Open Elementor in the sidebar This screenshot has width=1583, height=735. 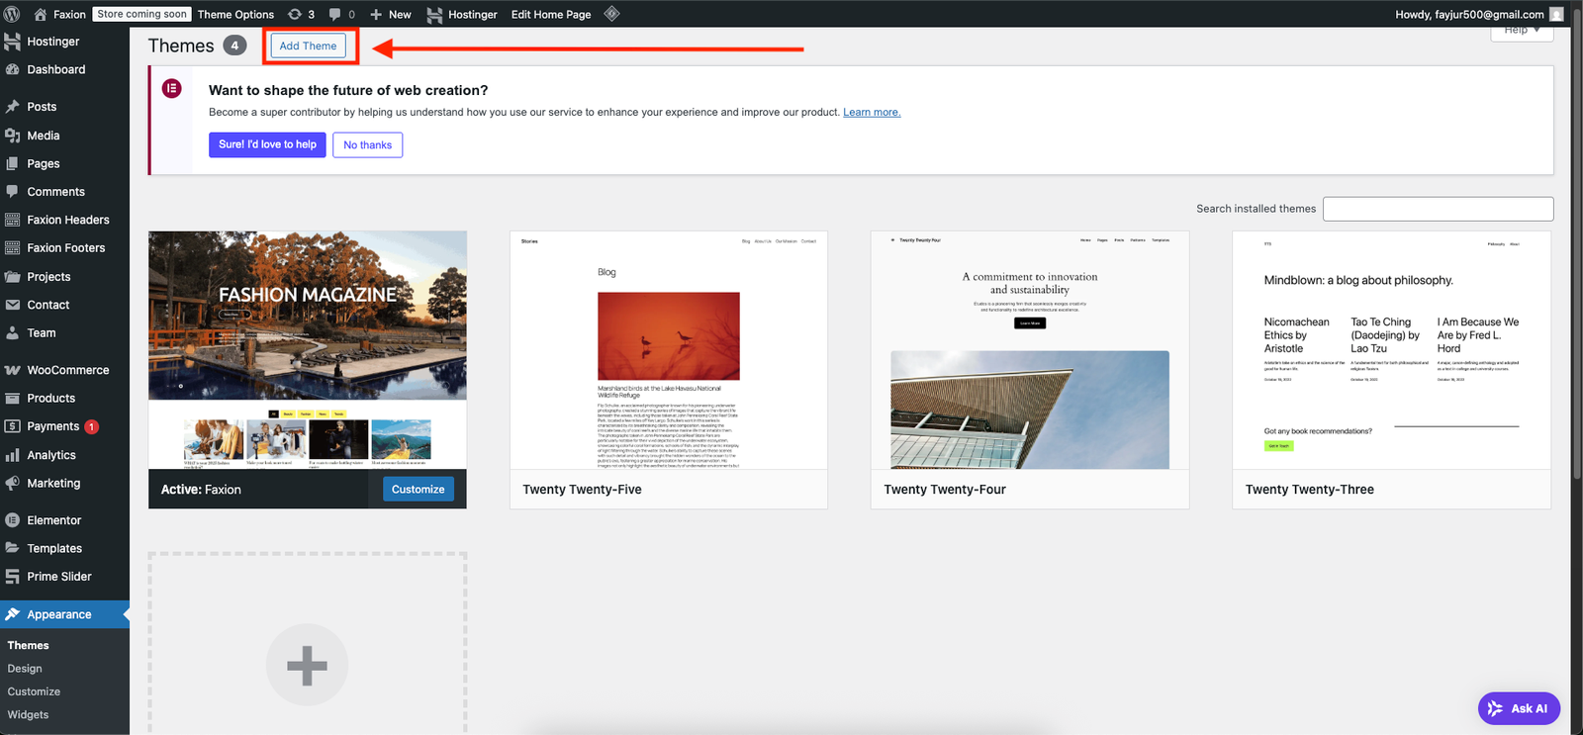[53, 520]
